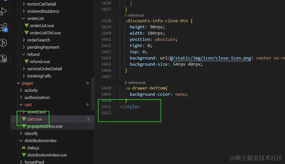Open the history activity bar icon

[4, 59]
